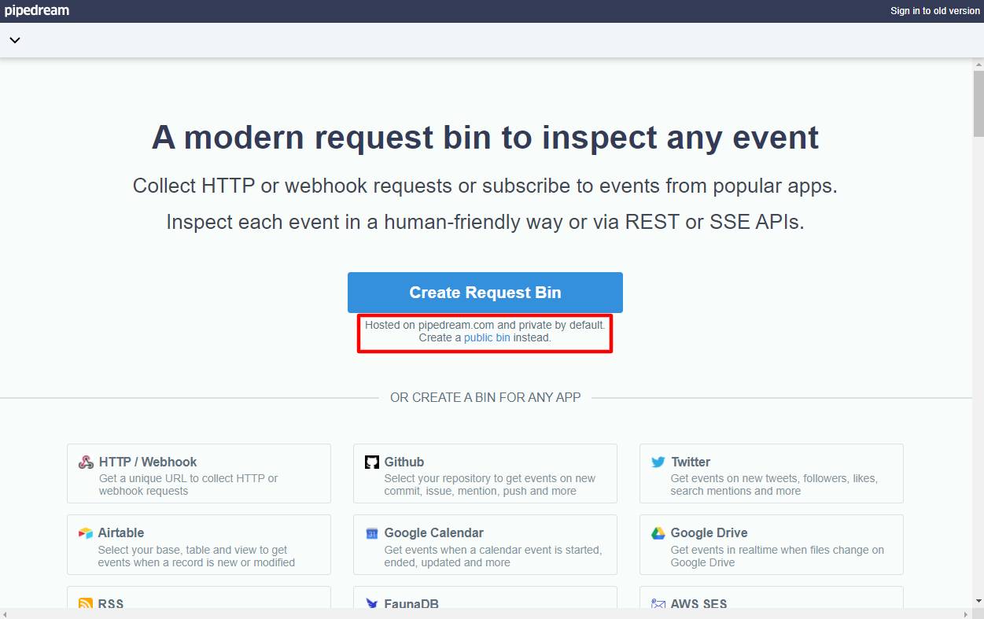Click the AWS SES card title
Screen dimensions: 984x619
coord(699,604)
